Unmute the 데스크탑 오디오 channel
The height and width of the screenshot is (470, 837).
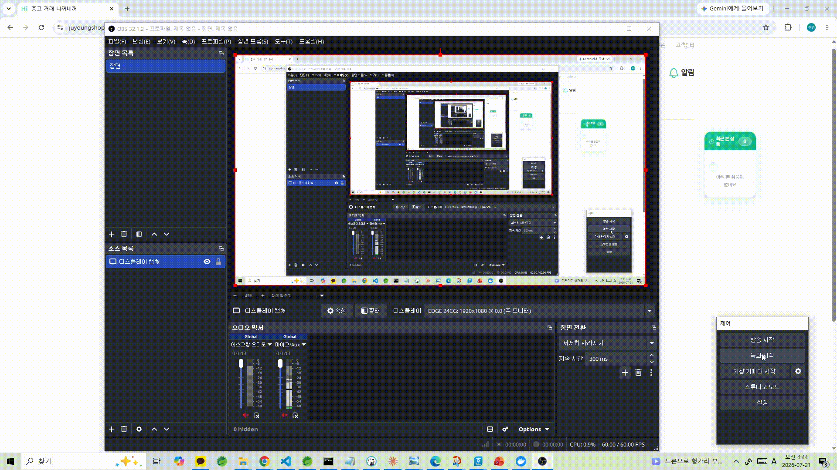tap(245, 415)
